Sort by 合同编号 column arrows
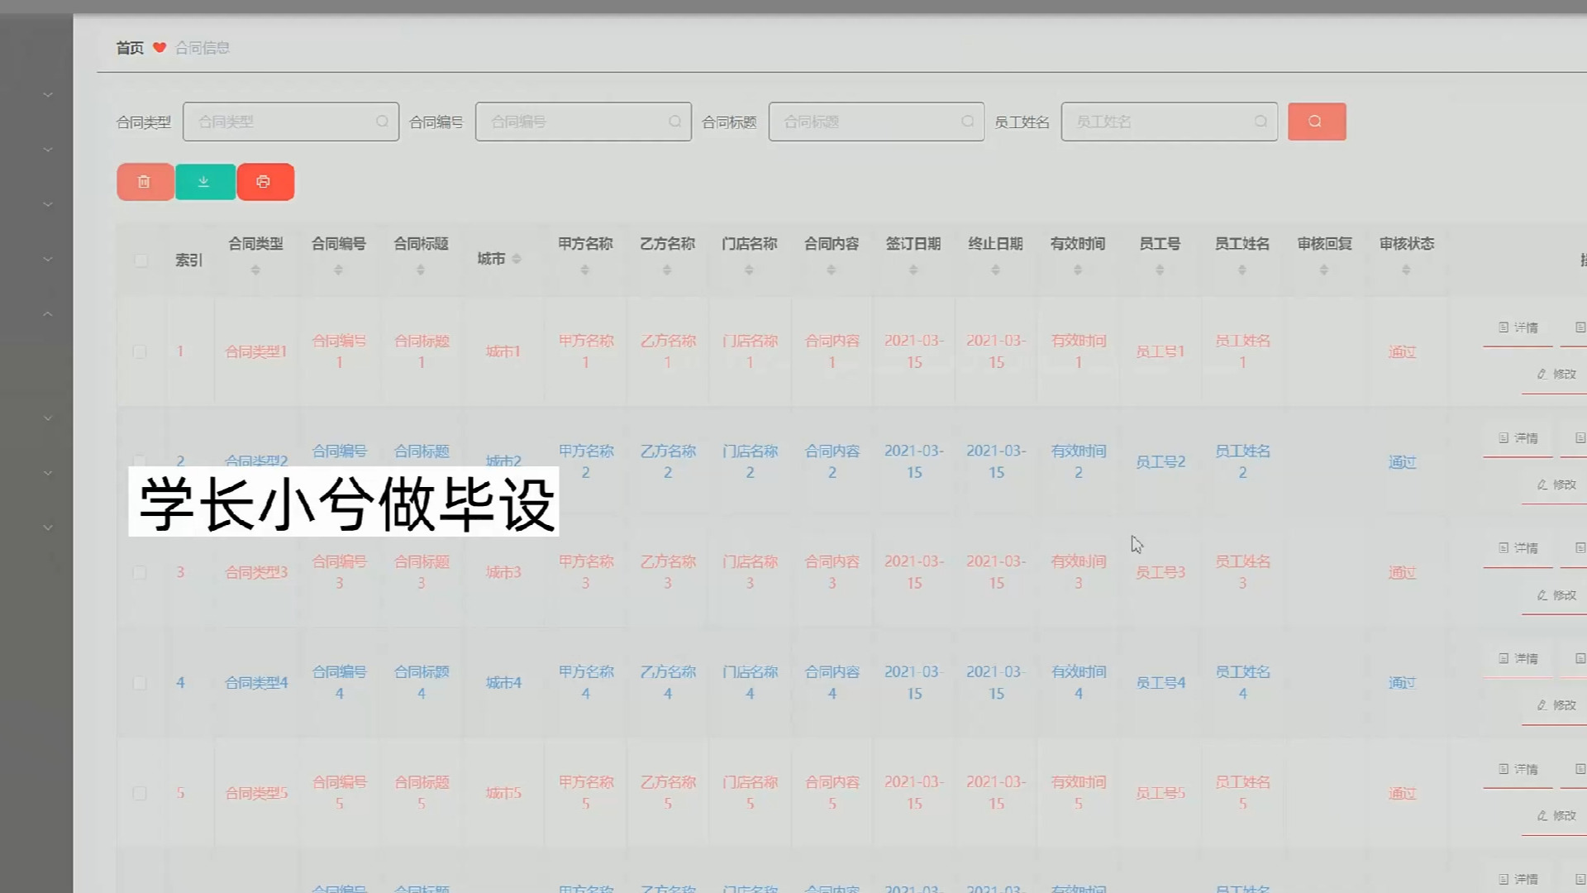The width and height of the screenshot is (1587, 893). (x=338, y=270)
